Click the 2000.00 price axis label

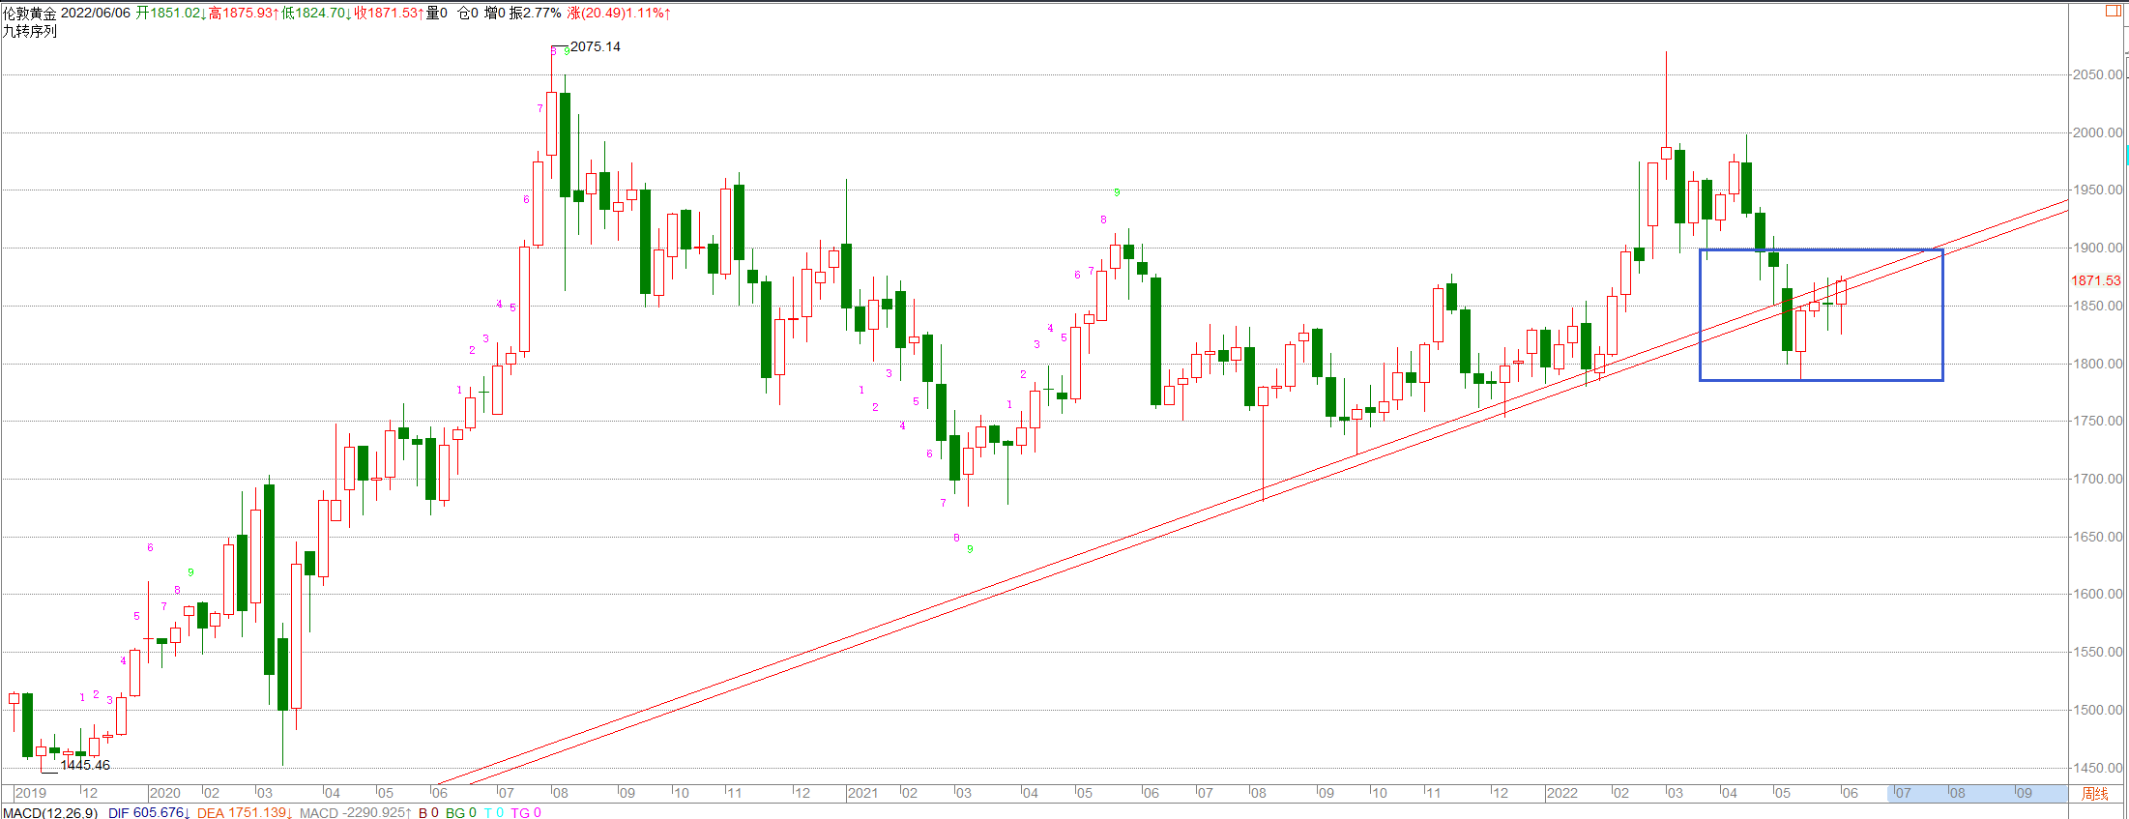2097,132
